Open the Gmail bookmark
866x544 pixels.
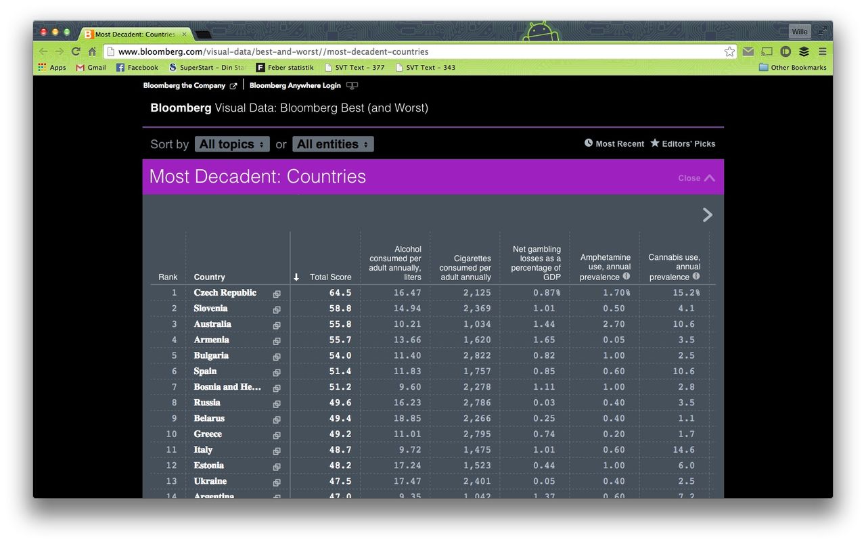[x=91, y=68]
